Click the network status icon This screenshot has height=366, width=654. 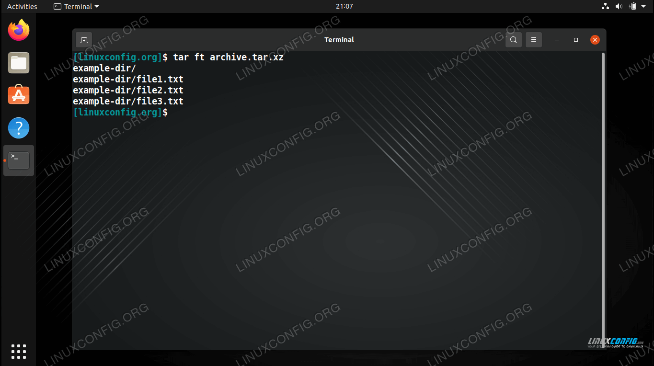point(605,6)
